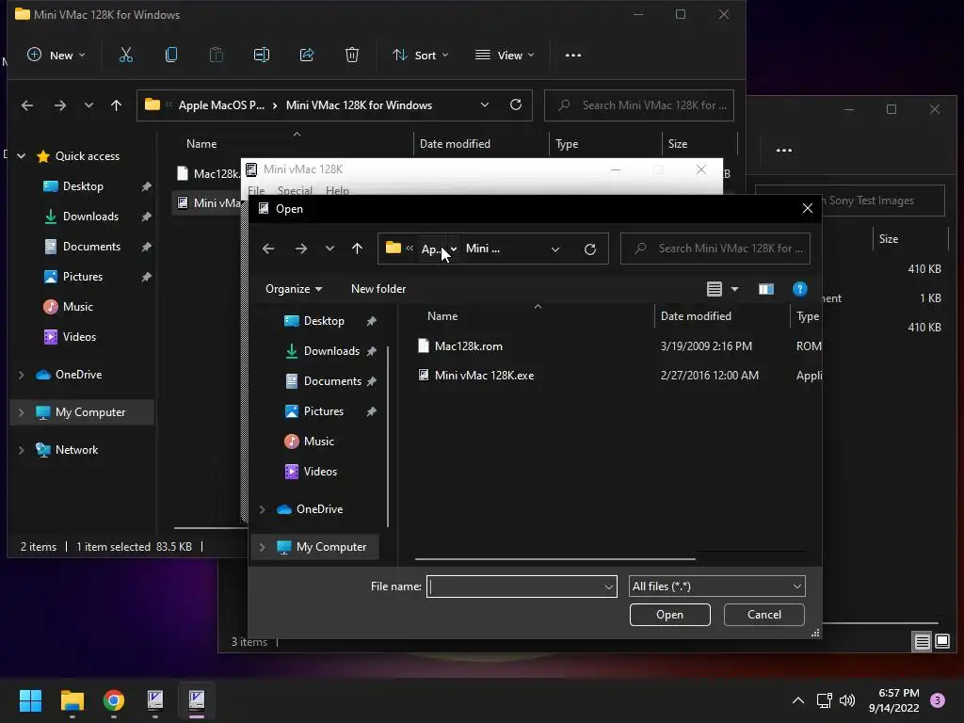964x723 pixels.
Task: Select Music in Open dialog sidebar
Action: point(318,442)
